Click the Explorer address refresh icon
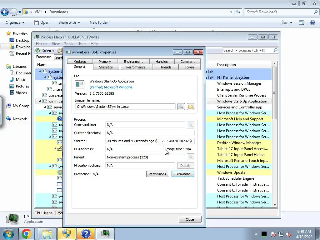The width and height of the screenshot is (320, 240). click(x=238, y=12)
